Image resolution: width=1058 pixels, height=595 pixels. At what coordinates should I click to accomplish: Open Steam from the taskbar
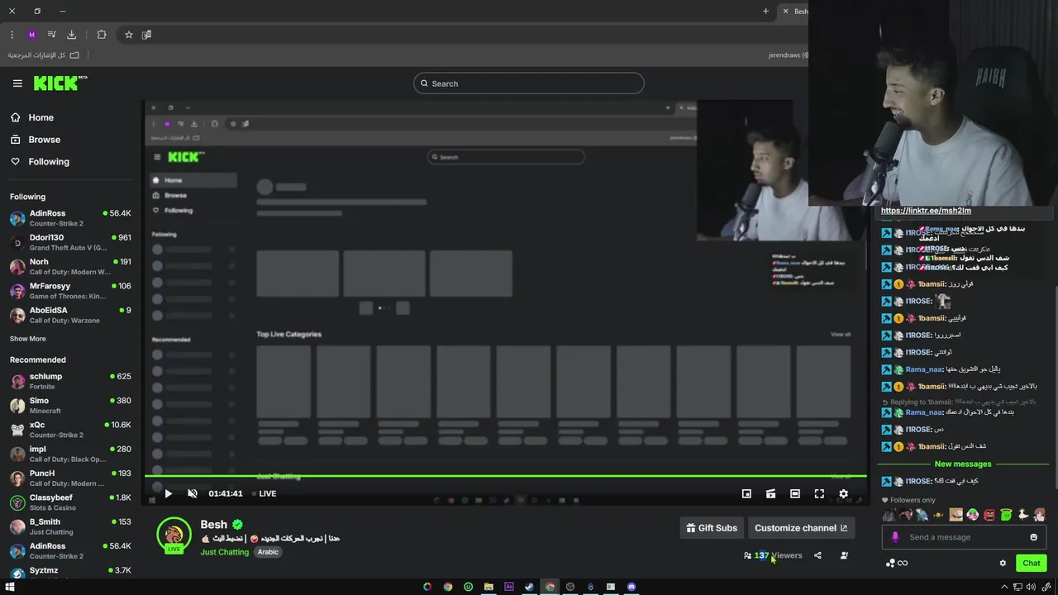529,587
